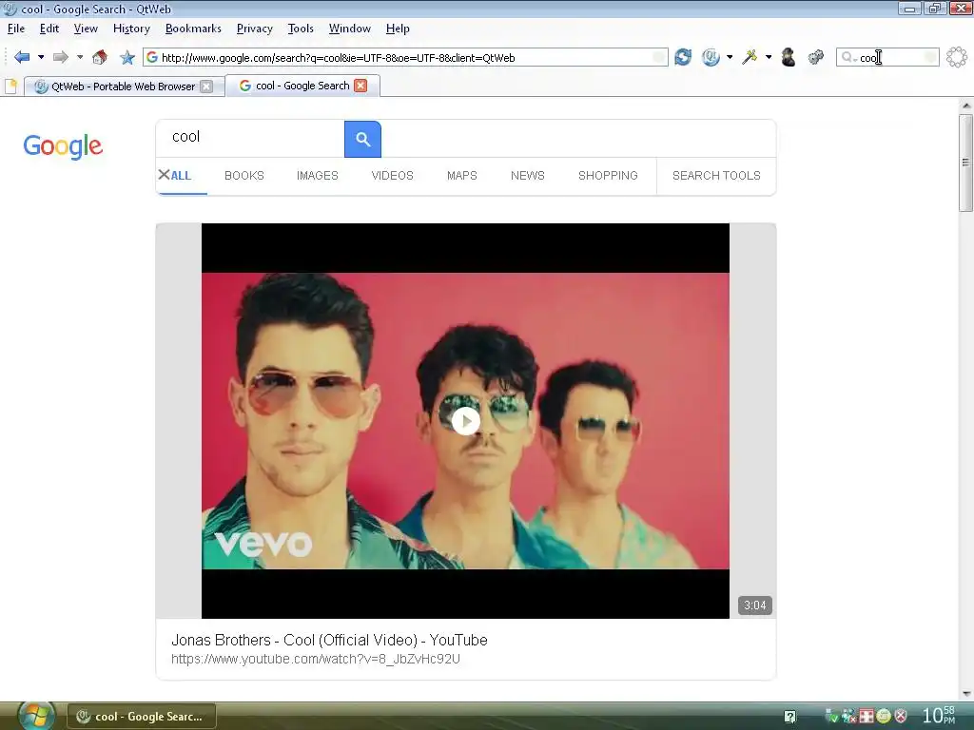Image resolution: width=974 pixels, height=730 pixels.
Task: Switch to BOOKS results
Action: click(x=244, y=176)
